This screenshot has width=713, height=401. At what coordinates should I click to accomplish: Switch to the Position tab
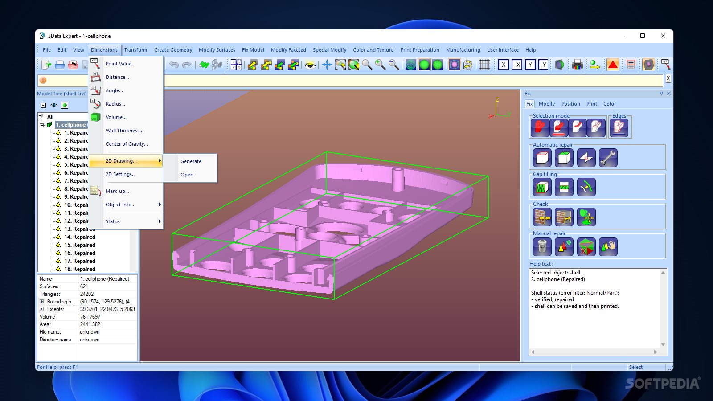(x=571, y=104)
